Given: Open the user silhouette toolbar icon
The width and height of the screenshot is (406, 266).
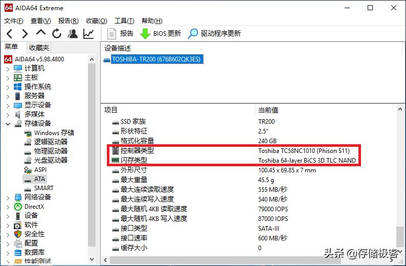Looking at the screenshot, I should coord(73,34).
